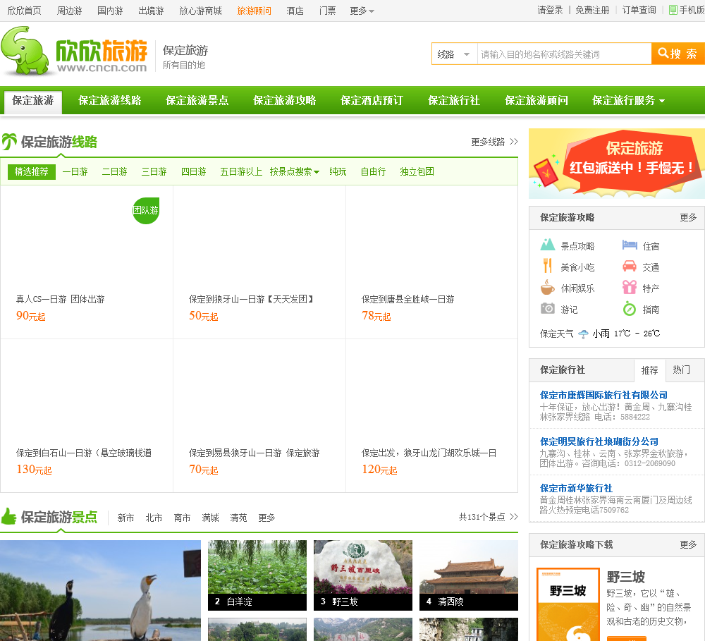705x641 pixels.
Task: Open 保定旅游顾问 in green nav
Action: tap(537, 100)
